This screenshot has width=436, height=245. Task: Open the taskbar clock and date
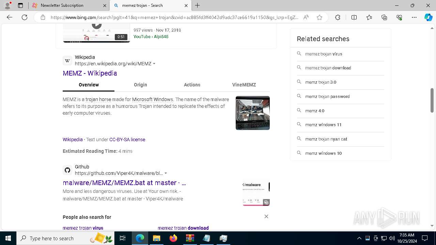tap(407, 238)
